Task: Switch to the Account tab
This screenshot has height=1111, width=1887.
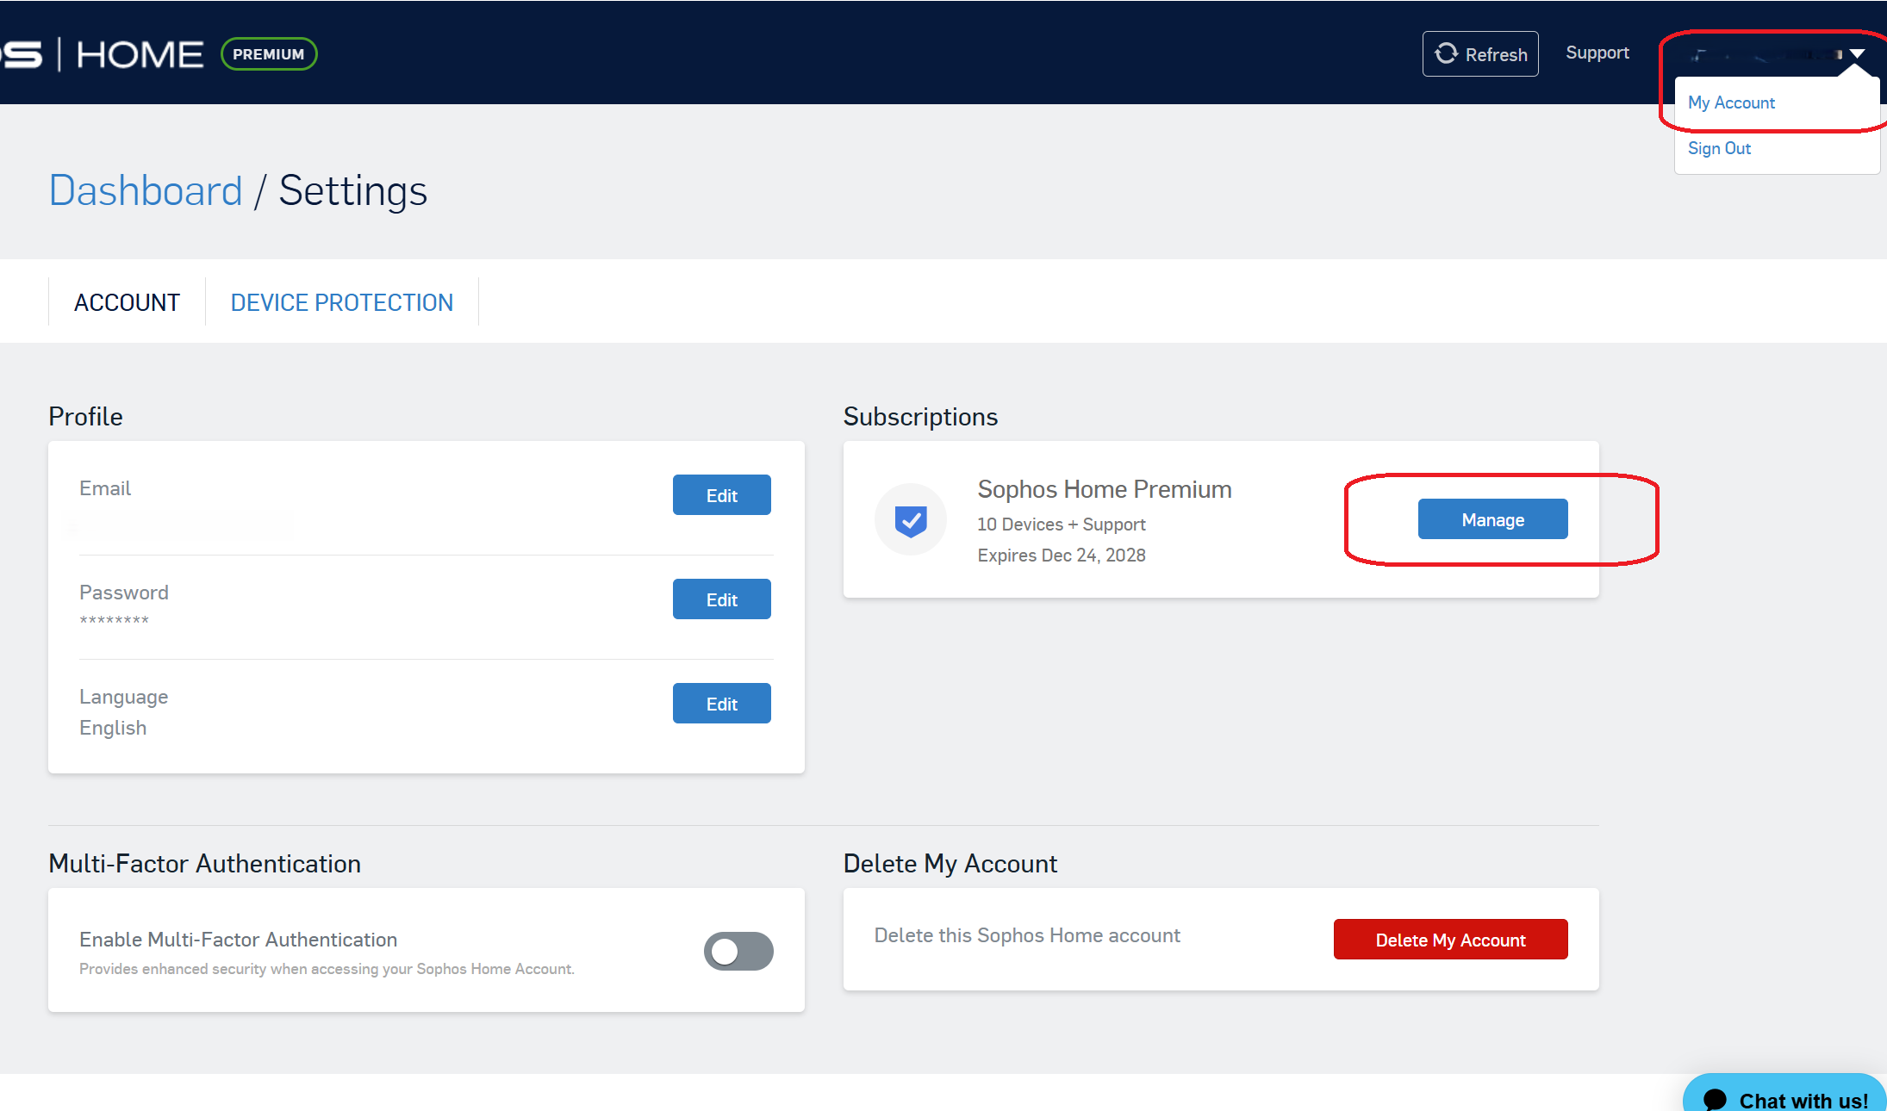Action: (x=127, y=302)
